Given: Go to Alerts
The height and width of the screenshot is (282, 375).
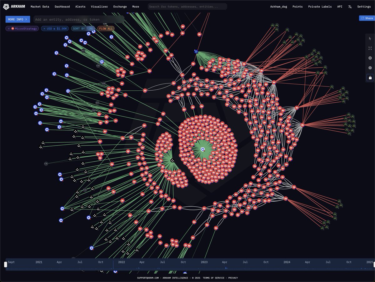Looking at the screenshot, I should tap(80, 7).
